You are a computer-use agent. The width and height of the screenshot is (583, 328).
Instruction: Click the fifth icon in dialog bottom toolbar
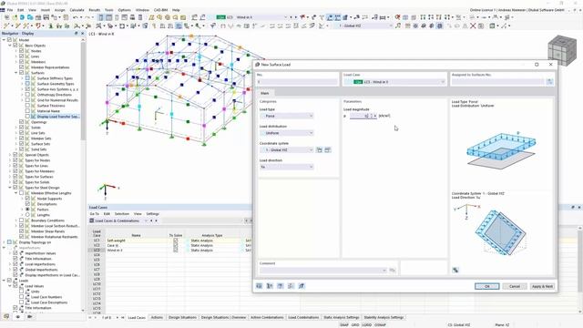(x=302, y=286)
